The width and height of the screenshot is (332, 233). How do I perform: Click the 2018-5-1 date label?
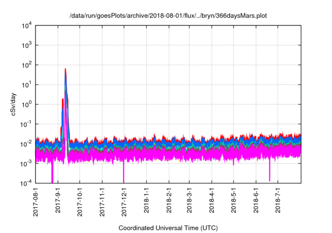233,200
